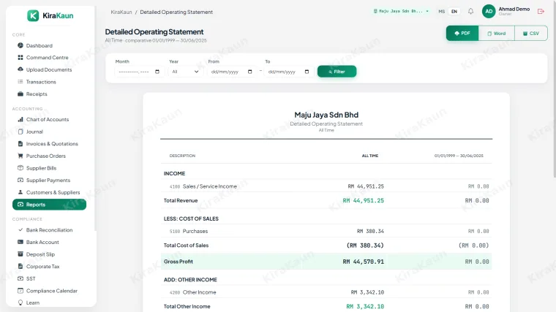Click the Gross Profit value RM 44,570.91
The image size is (556, 312).
click(363, 262)
